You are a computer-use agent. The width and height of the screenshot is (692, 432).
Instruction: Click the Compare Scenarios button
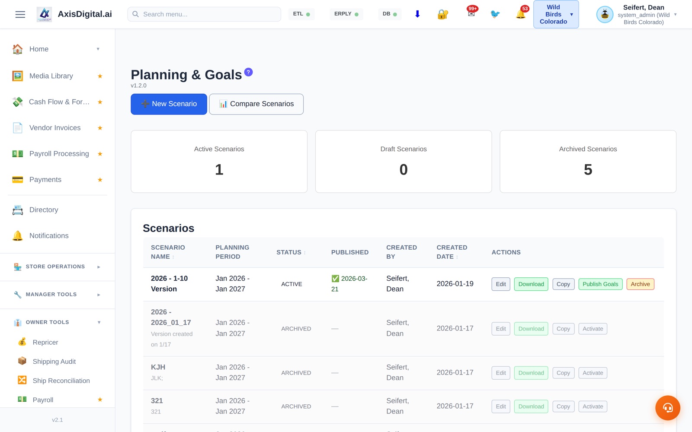point(256,104)
